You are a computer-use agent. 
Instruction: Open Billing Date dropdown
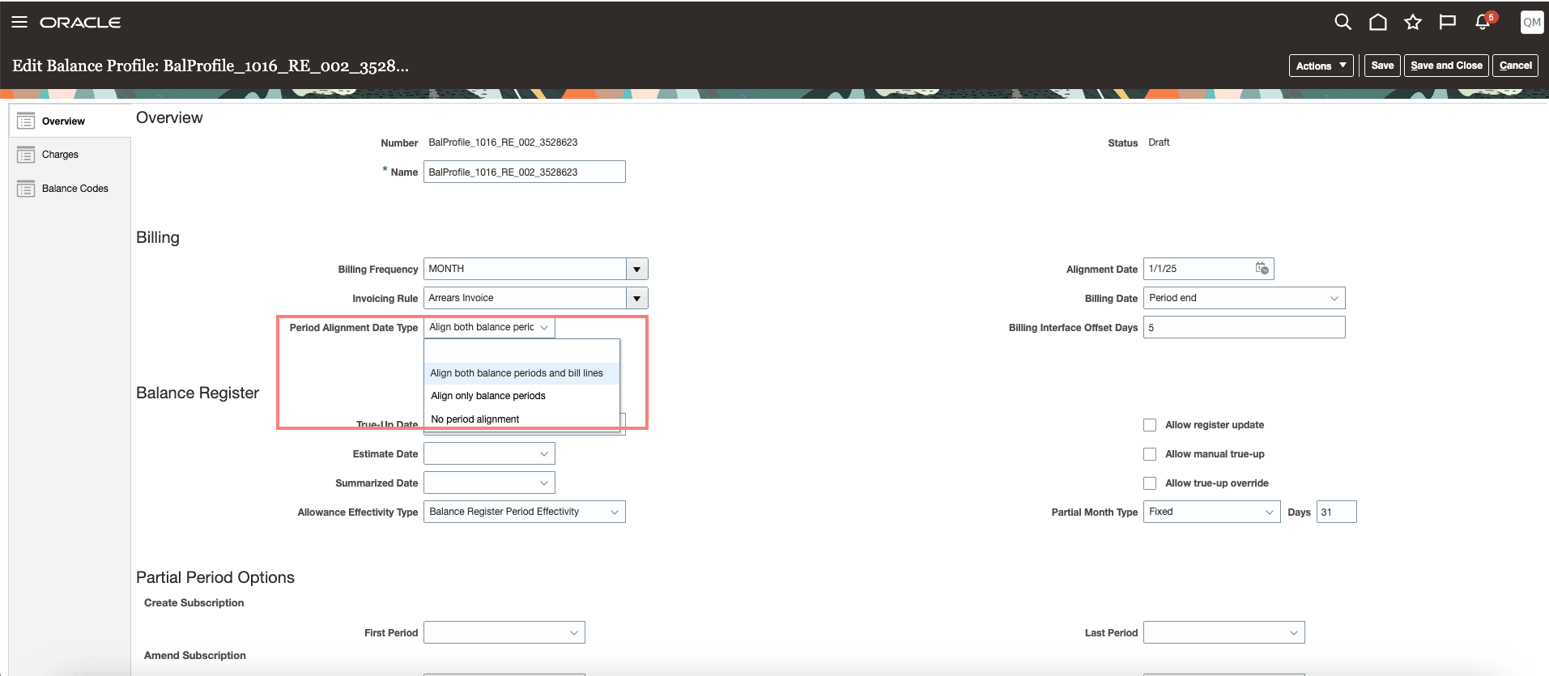point(1244,298)
